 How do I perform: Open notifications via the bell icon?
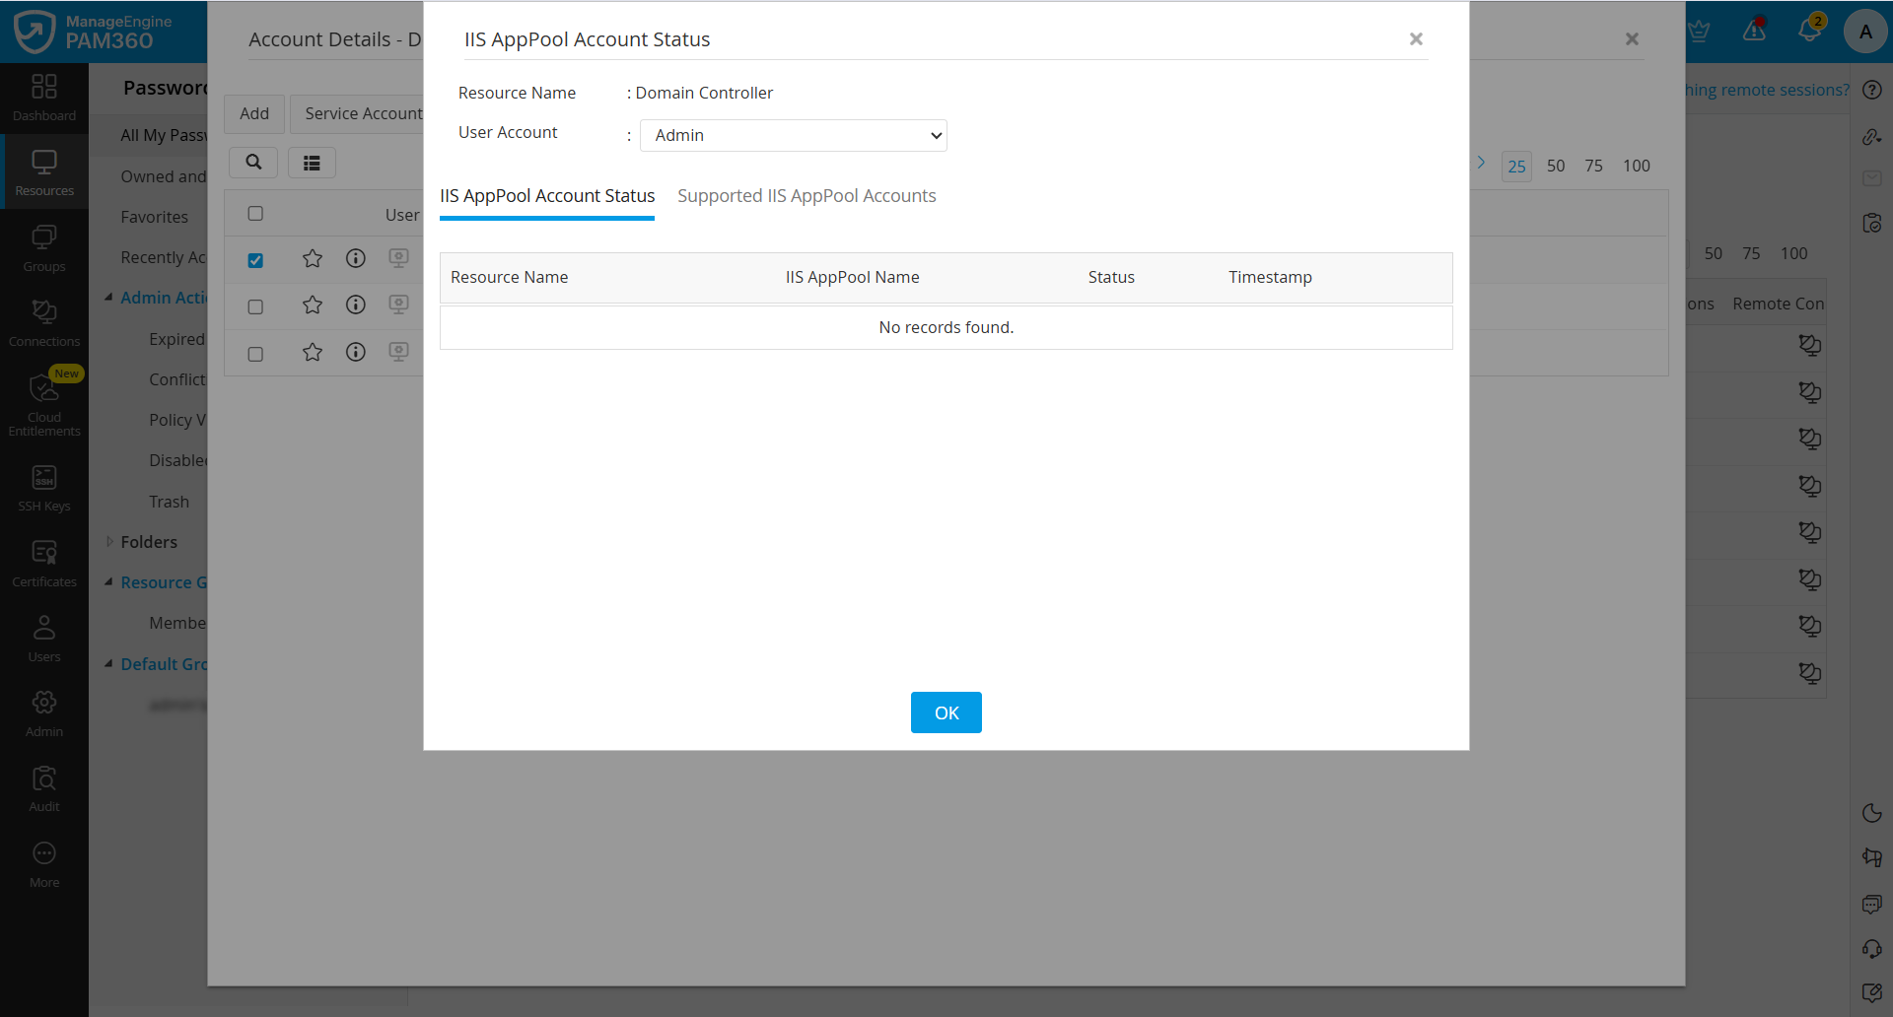[x=1810, y=30]
